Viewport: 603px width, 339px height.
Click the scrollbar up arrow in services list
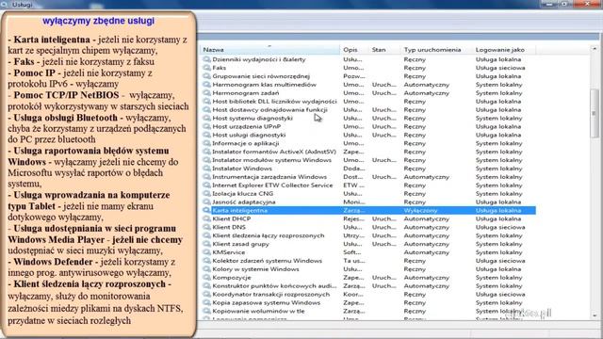click(x=595, y=49)
